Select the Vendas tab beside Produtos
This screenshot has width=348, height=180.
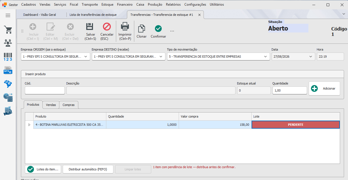(x=51, y=105)
